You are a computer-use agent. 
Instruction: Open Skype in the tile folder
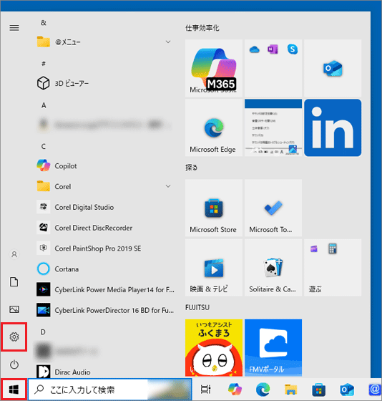point(293,49)
